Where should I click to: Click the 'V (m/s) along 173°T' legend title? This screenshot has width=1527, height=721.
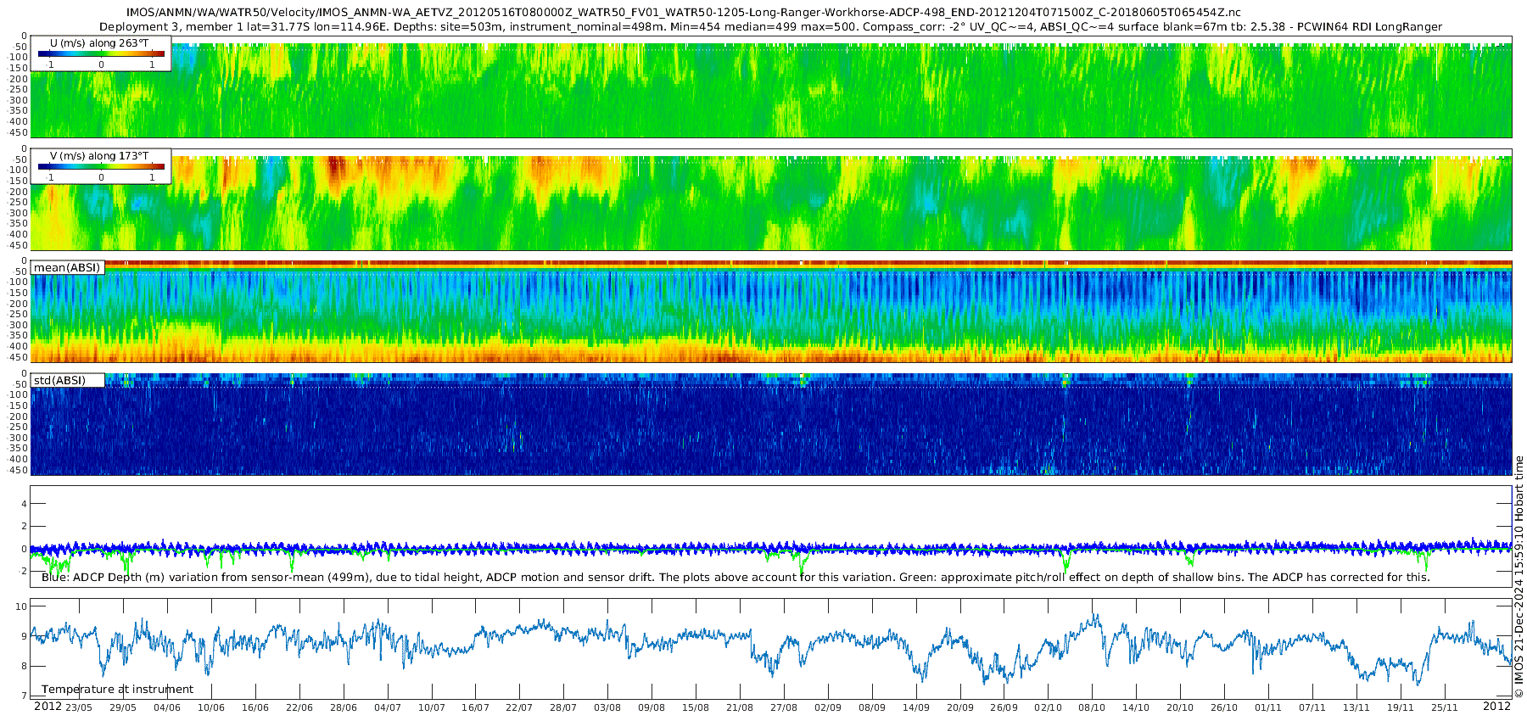[x=99, y=156]
